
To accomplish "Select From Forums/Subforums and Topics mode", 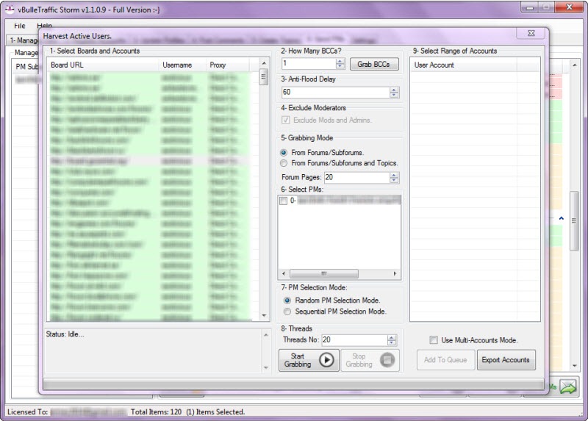I will (284, 163).
